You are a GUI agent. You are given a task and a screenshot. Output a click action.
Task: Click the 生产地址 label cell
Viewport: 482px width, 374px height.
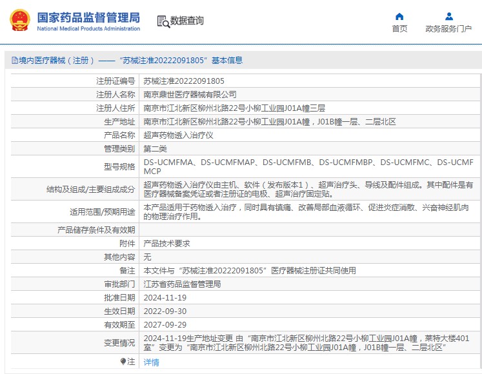point(75,122)
